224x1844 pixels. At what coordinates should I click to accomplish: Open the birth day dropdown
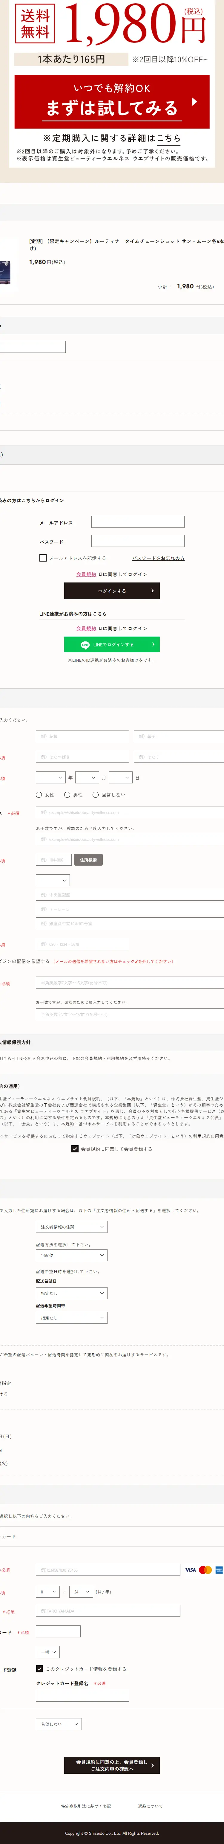pyautogui.click(x=120, y=777)
